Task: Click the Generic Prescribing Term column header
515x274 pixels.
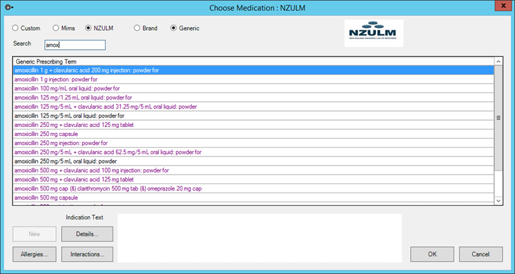Action: pos(254,62)
